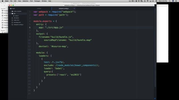The width and height of the screenshot is (179, 100).
Task: Click the node_modules folder icon
Action: point(12,11)
